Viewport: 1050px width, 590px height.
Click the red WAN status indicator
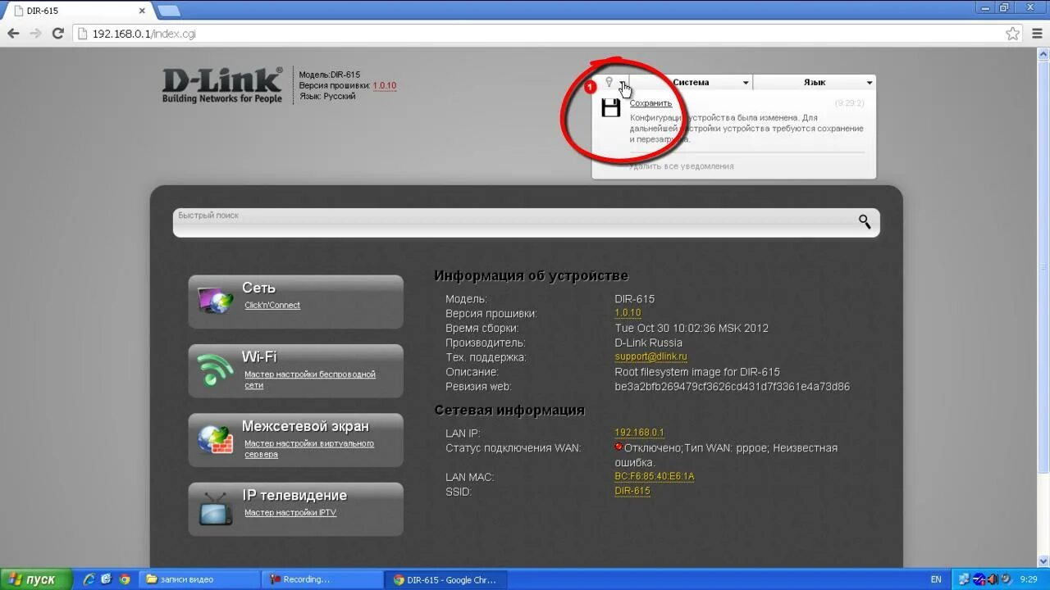619,447
